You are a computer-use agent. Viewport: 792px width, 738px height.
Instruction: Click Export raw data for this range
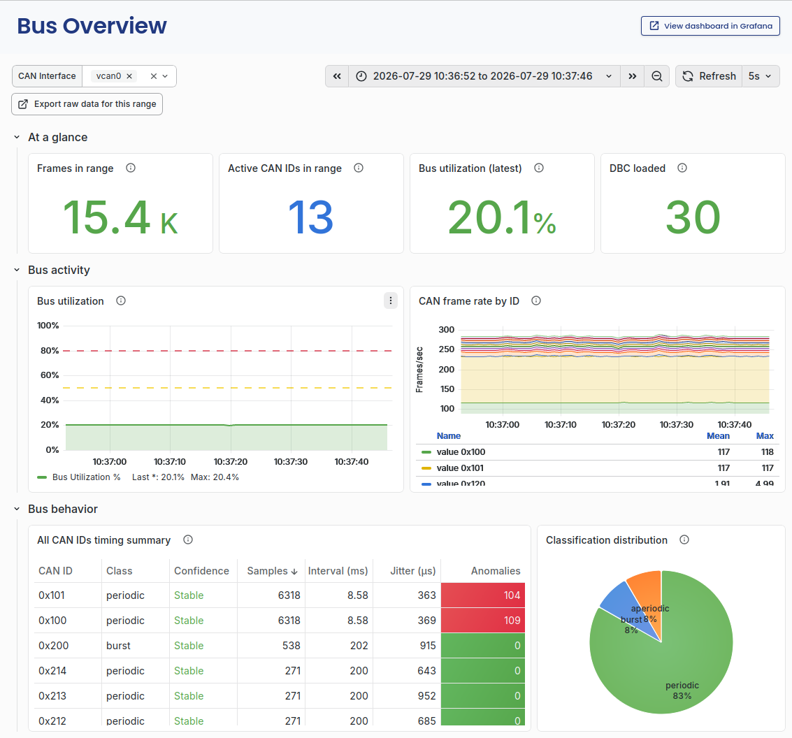(87, 104)
